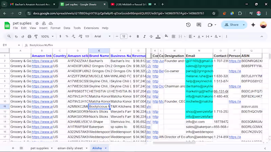Click the font size field showing 12

tap(124, 36)
